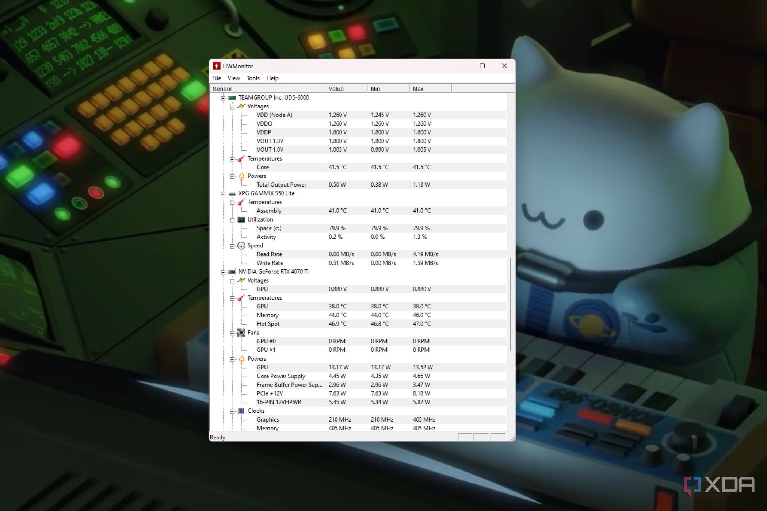Click the thermometer Temperatures icon under TEAMGROUP
This screenshot has width=767, height=511.
241,158
